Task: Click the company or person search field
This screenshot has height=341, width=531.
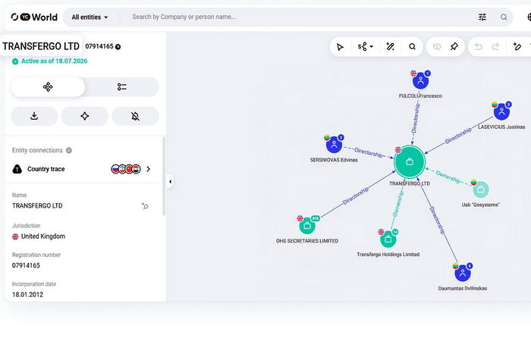Action: pyautogui.click(x=300, y=17)
